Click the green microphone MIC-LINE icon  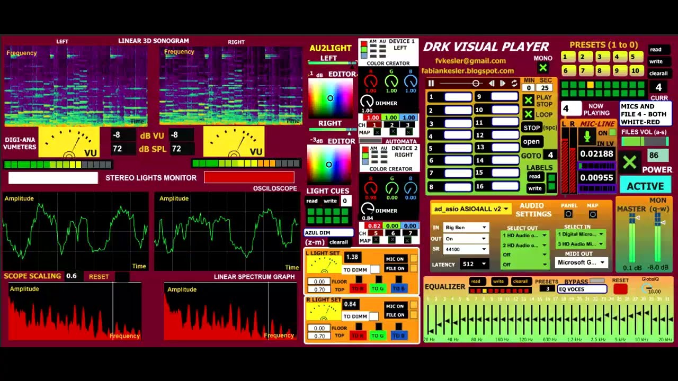[587, 138]
